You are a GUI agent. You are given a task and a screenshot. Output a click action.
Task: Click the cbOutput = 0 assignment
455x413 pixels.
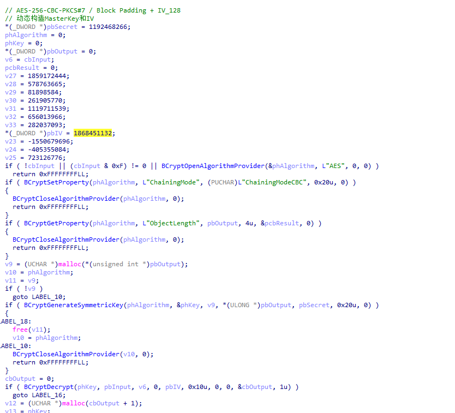click(x=29, y=379)
